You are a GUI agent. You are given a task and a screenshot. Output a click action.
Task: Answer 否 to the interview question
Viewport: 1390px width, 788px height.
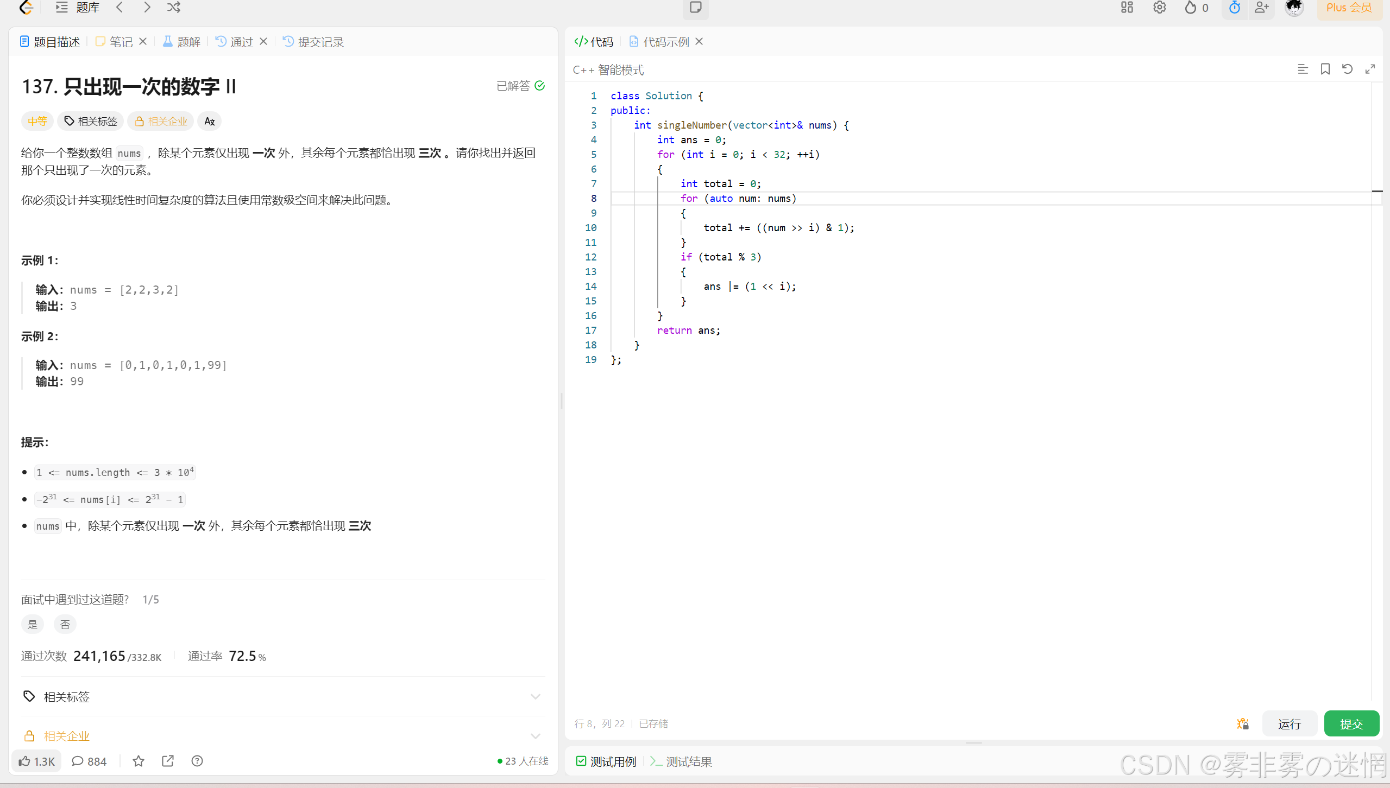pos(65,624)
